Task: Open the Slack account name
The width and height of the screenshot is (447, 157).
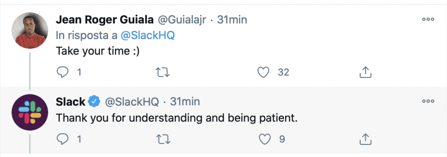Action: coord(70,102)
